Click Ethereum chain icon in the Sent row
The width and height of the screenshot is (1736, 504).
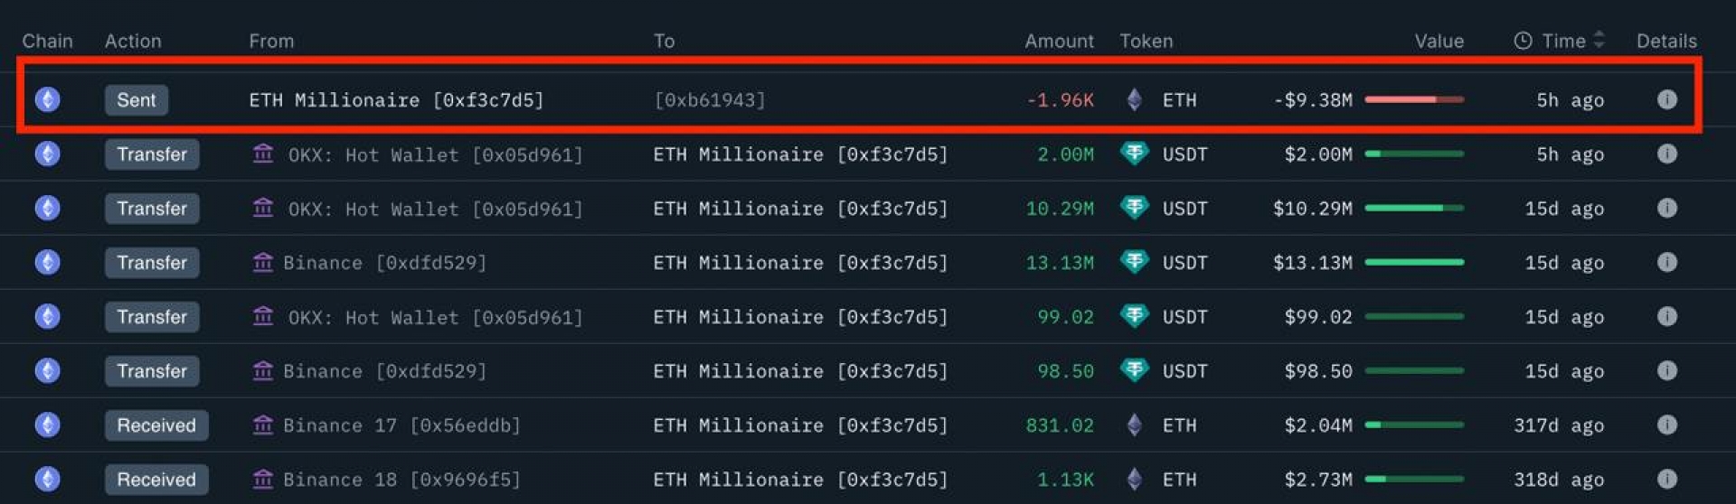coord(48,99)
